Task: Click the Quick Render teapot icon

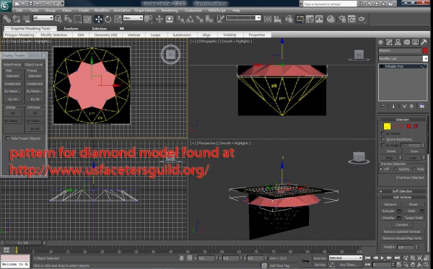Action: pos(362,19)
